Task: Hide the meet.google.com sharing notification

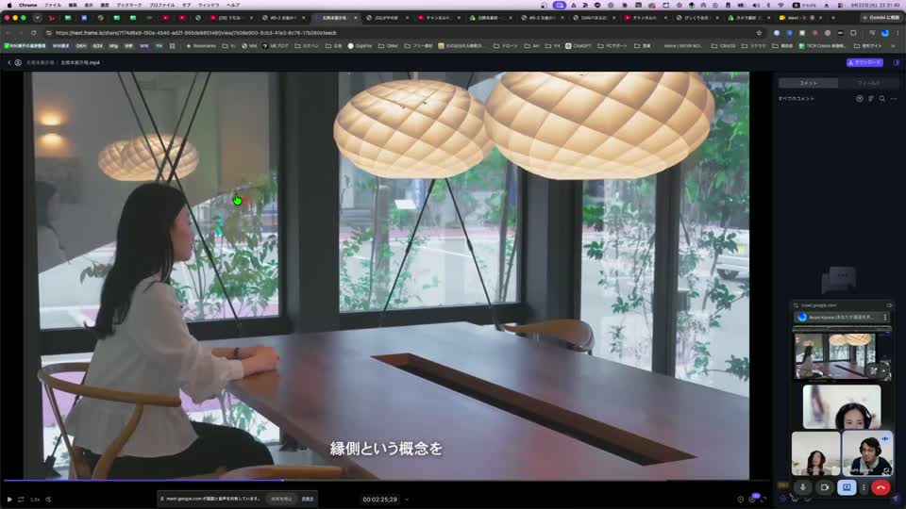Action: (x=308, y=499)
